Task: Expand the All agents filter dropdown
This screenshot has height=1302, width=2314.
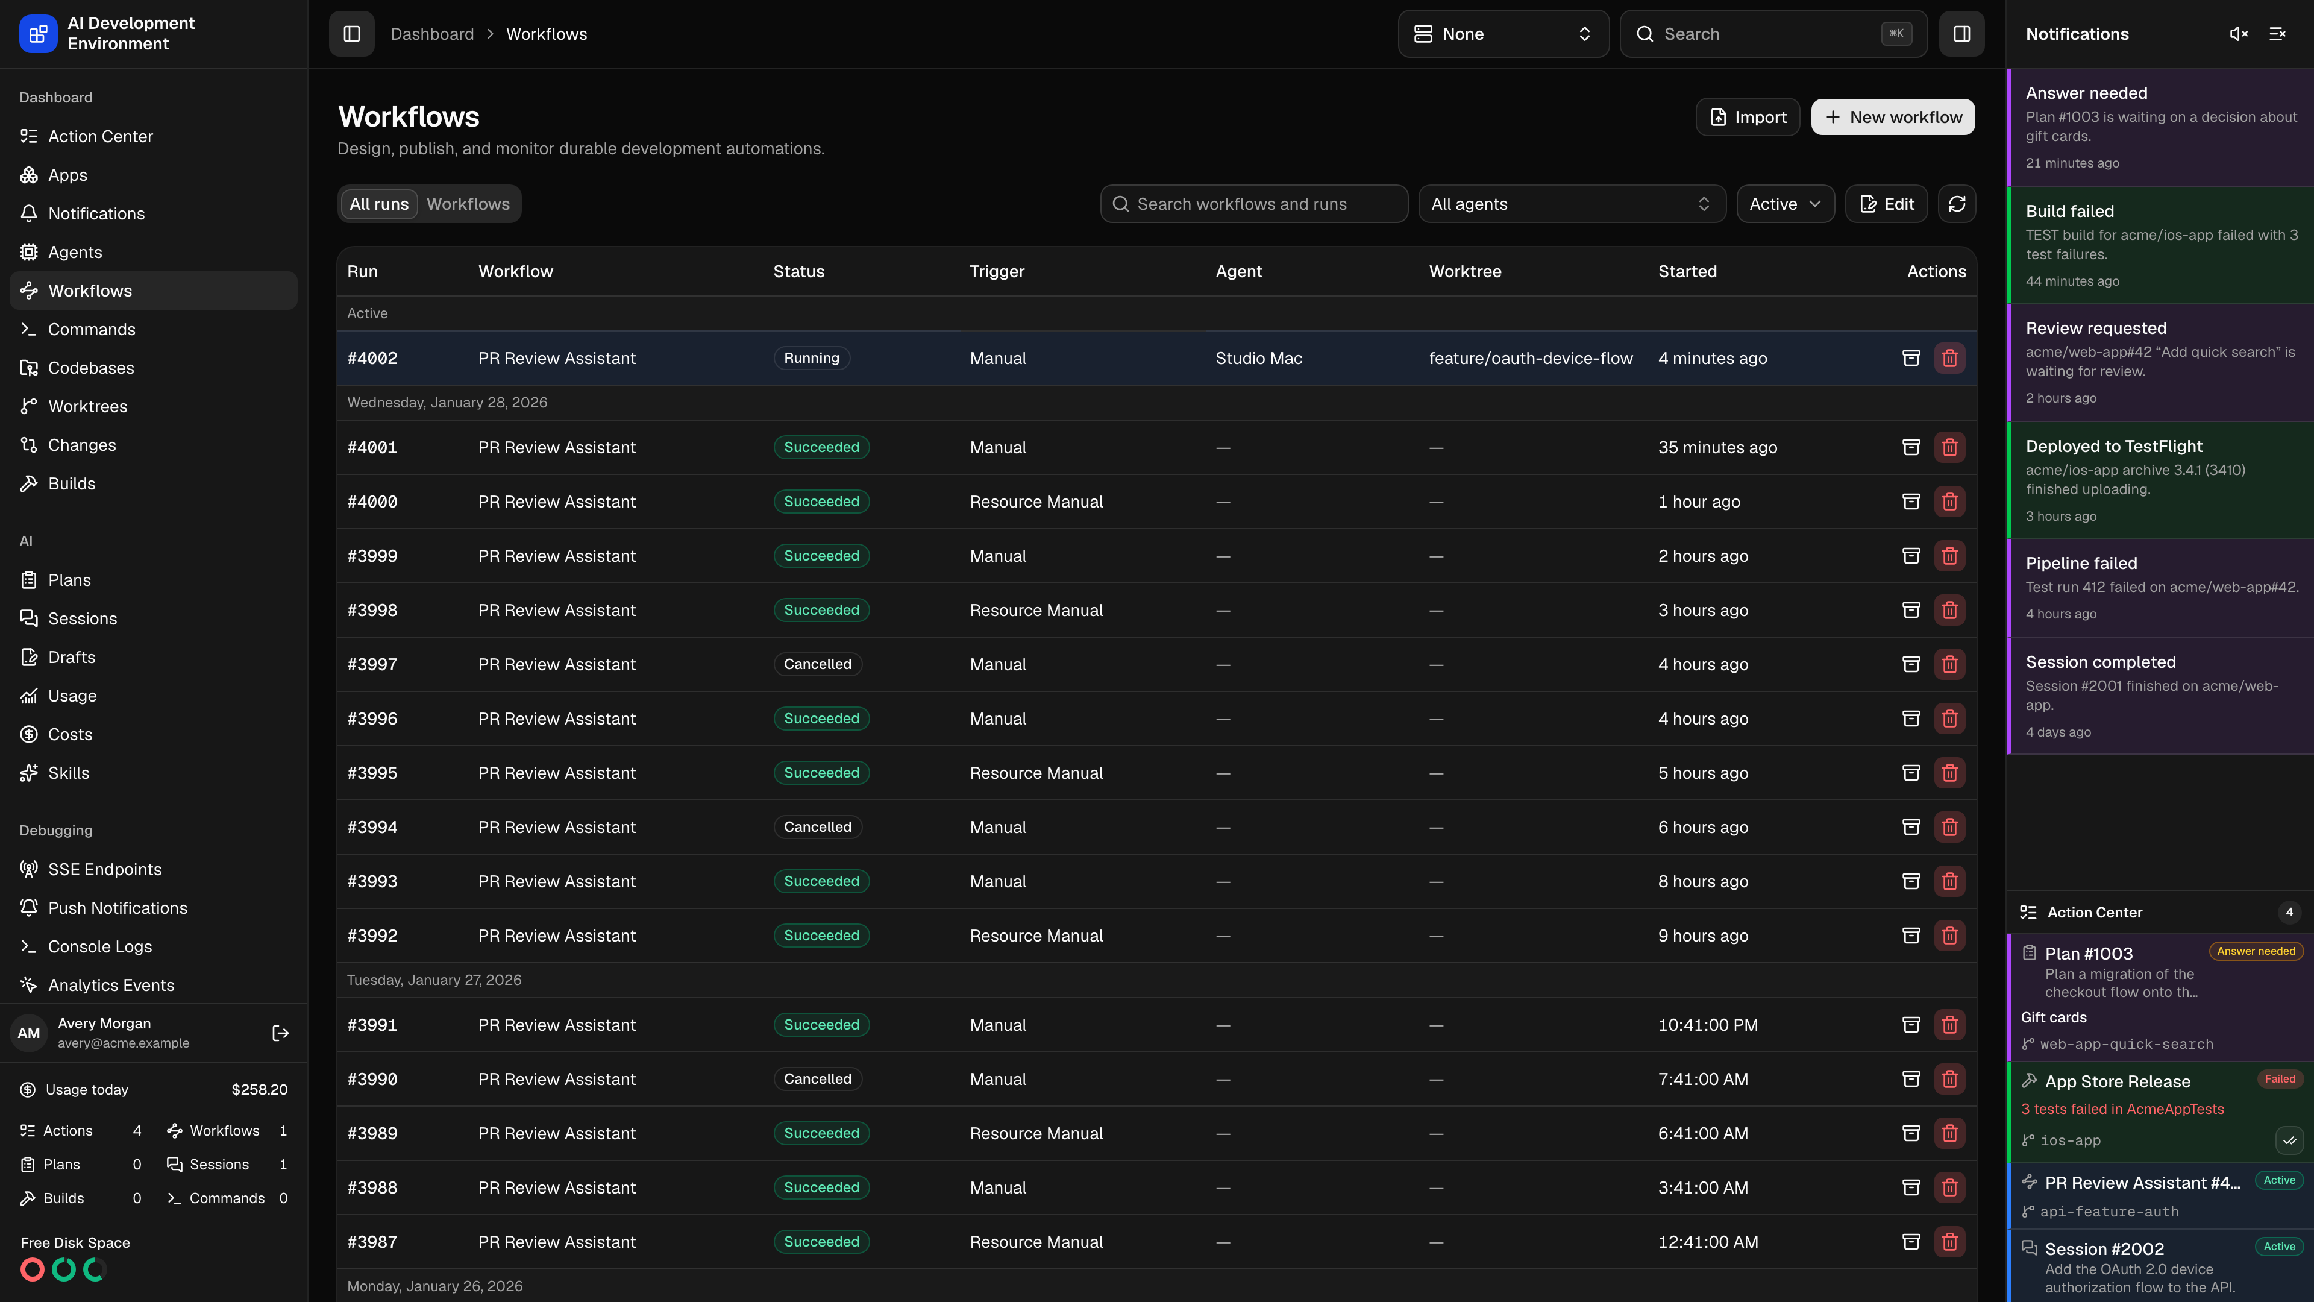Action: (1572, 204)
